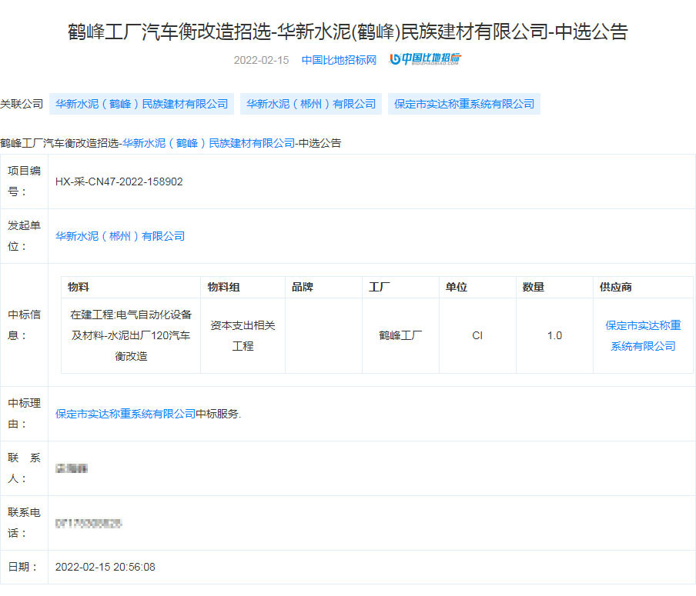This screenshot has height=596, width=696.
Task: Open the 保定市实达称重系统 link in the 中标理由 row
Action: pos(125,414)
